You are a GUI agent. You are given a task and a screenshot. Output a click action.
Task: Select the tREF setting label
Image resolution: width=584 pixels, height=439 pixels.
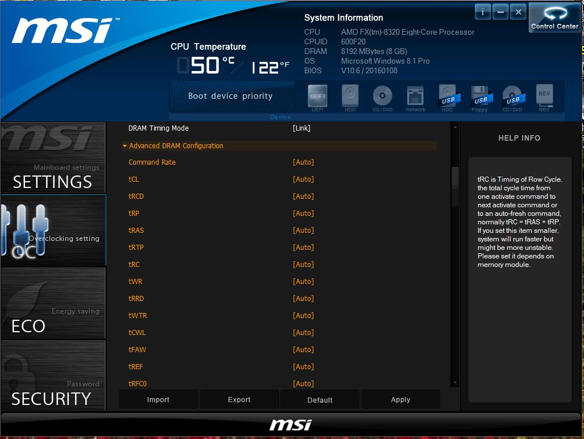point(135,366)
